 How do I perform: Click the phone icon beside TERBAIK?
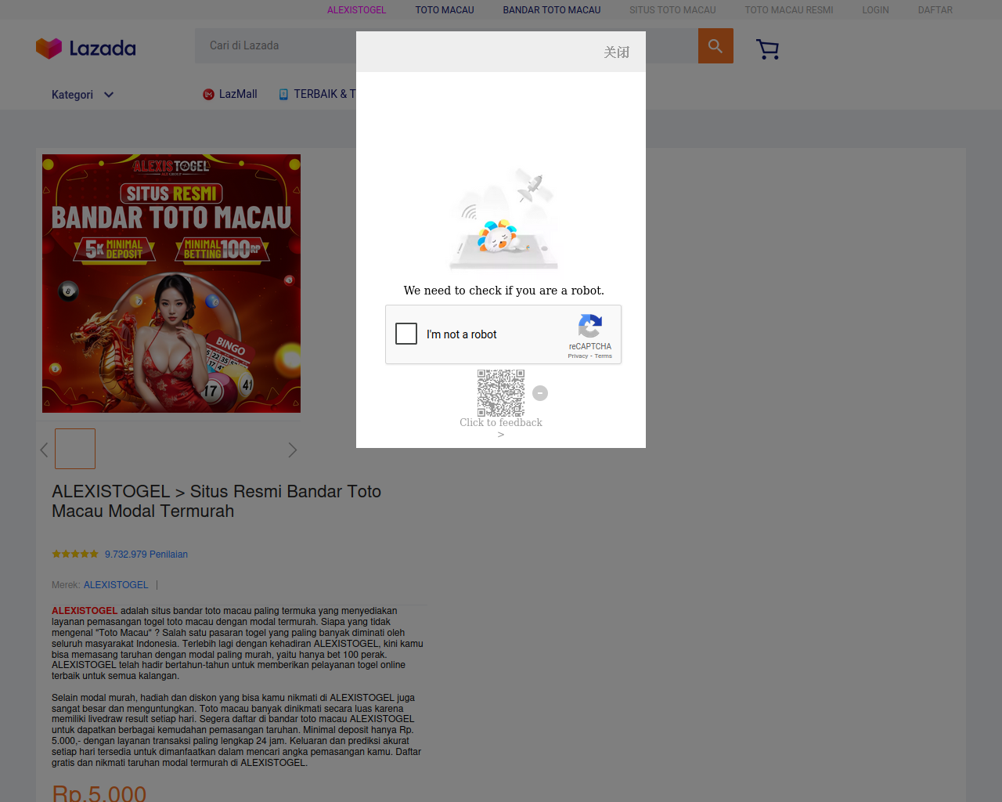click(x=283, y=95)
